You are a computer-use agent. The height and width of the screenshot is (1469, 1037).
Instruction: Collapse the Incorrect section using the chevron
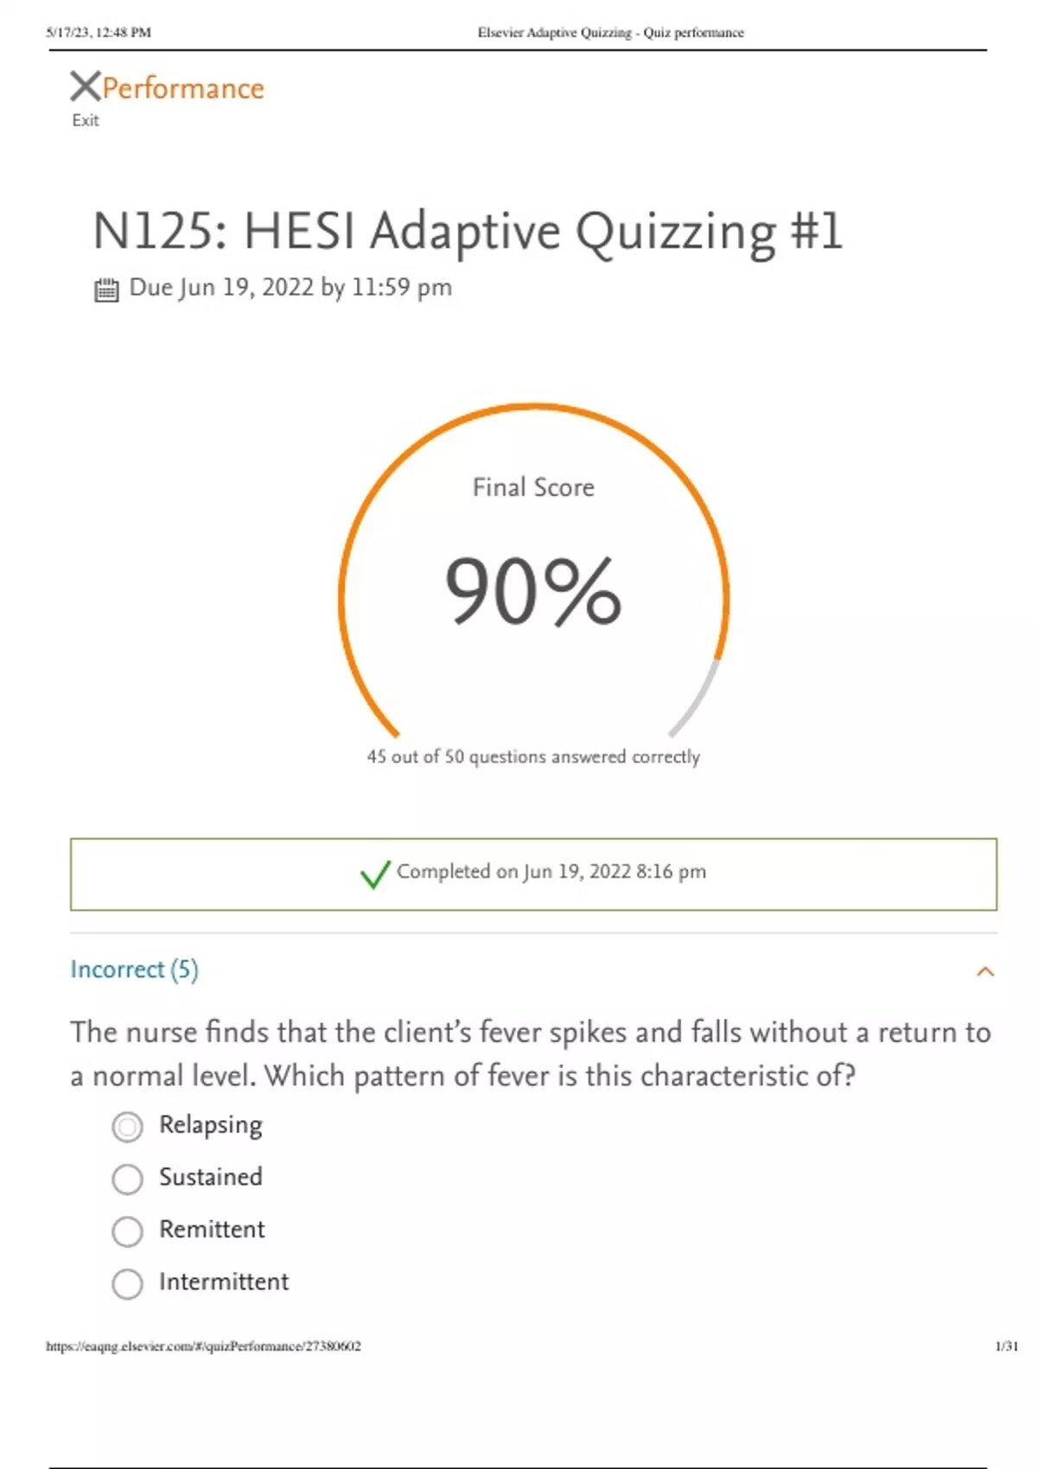tap(984, 971)
